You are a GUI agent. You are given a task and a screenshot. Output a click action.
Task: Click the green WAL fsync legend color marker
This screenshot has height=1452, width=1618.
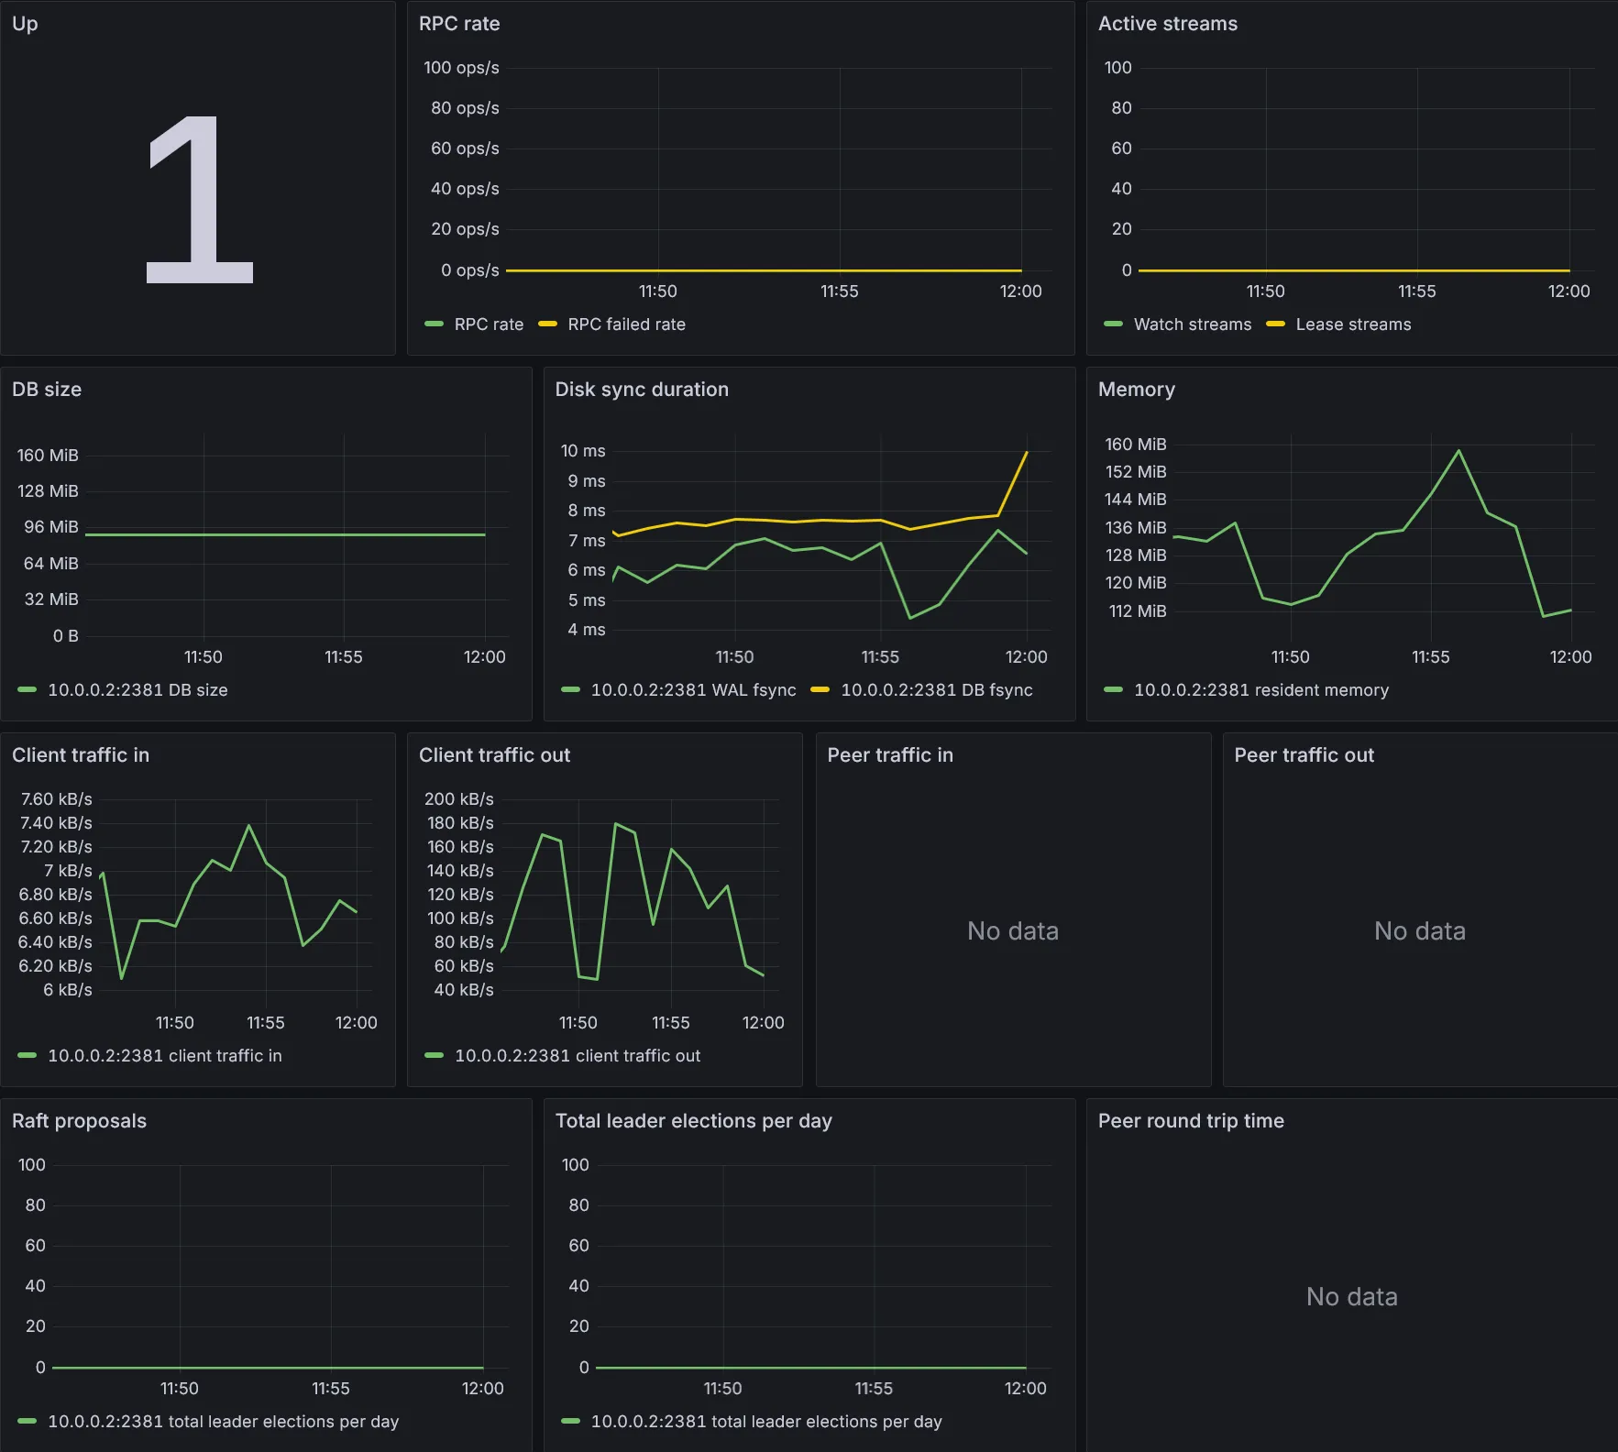coord(570,689)
